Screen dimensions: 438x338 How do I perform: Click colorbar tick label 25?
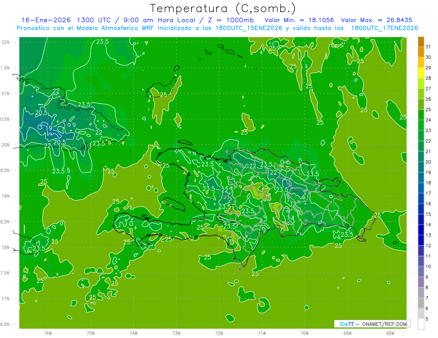429,110
